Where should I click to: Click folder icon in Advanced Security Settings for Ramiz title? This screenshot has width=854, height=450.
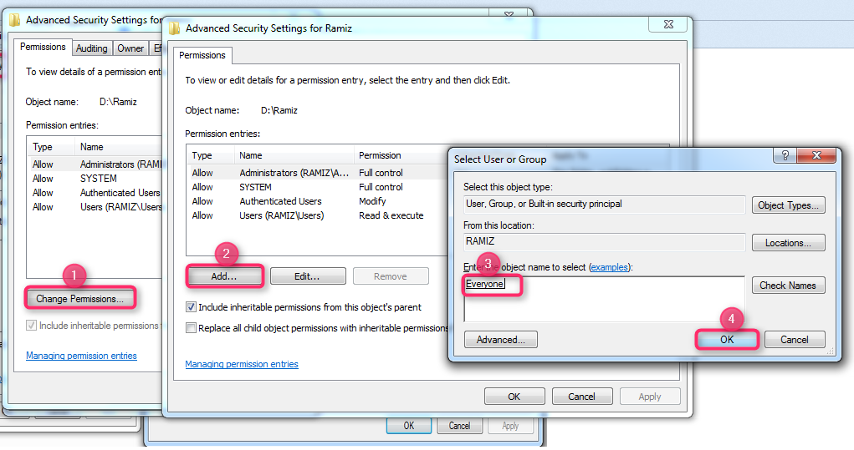click(174, 28)
